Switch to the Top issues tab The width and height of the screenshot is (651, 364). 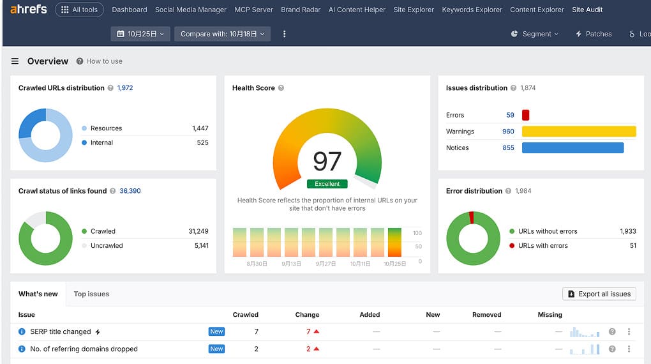(x=91, y=294)
